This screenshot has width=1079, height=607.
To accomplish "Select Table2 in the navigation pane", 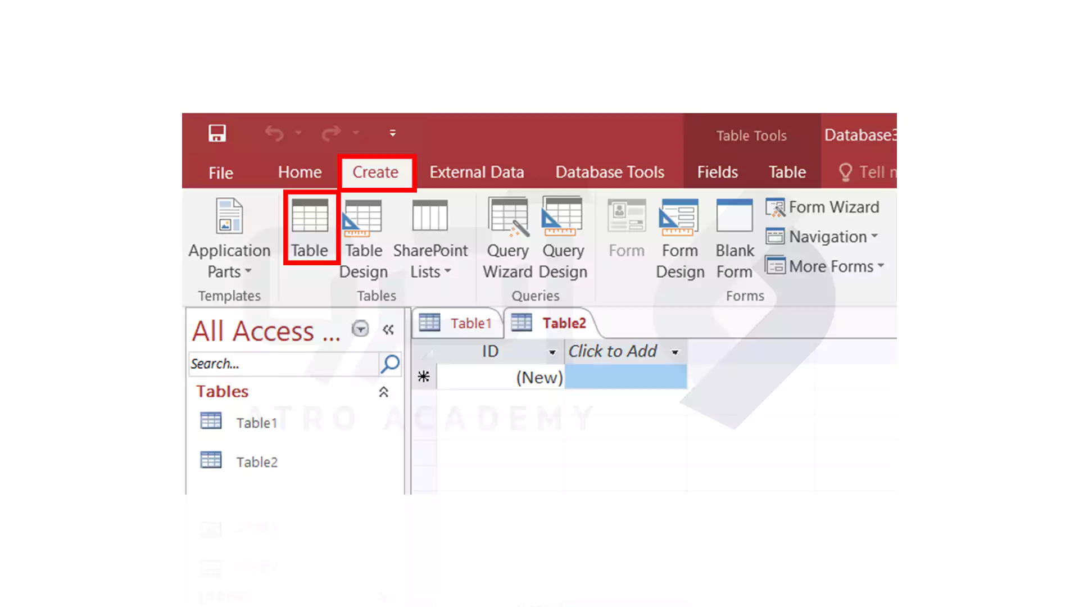I will [239, 461].
